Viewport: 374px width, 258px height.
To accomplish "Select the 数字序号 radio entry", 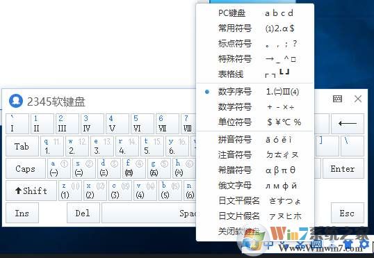I will (254, 92).
